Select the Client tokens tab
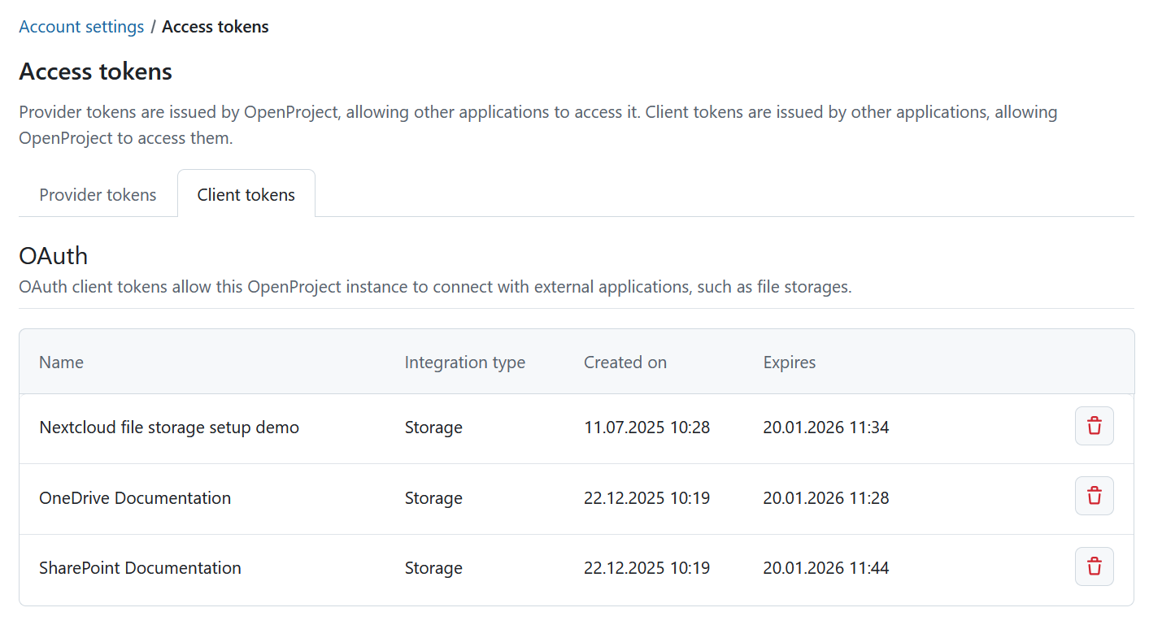 point(246,194)
